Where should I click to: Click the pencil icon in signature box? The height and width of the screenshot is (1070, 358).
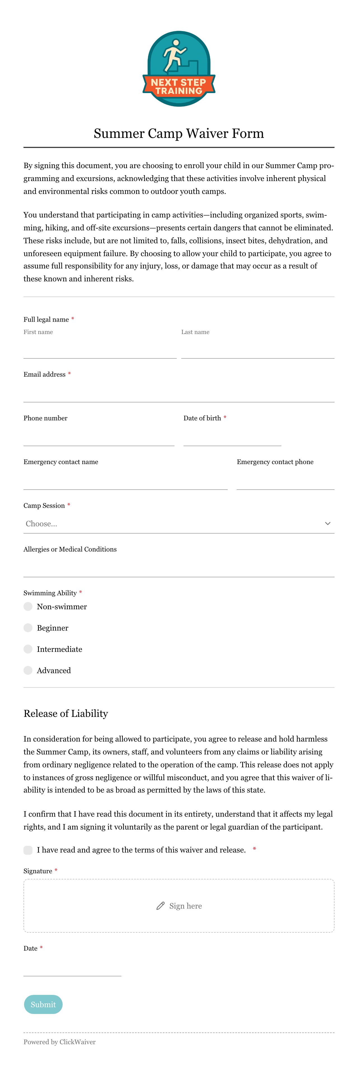160,906
